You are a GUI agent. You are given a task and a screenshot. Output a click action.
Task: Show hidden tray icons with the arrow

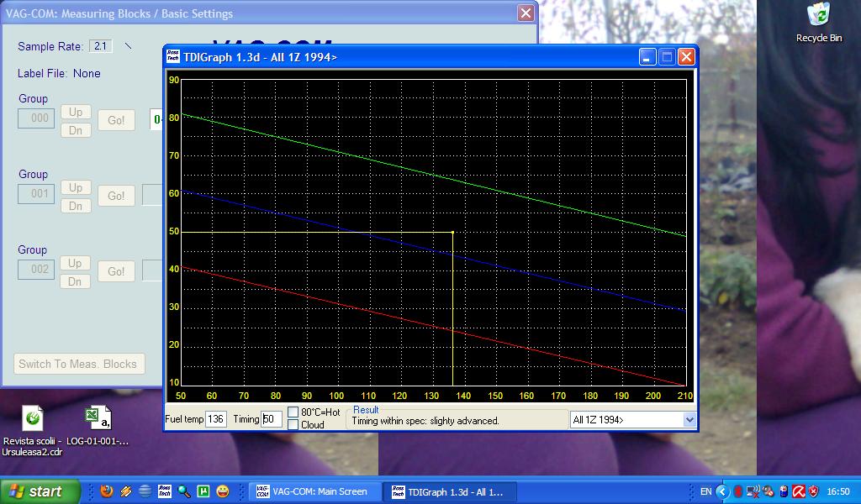(722, 491)
